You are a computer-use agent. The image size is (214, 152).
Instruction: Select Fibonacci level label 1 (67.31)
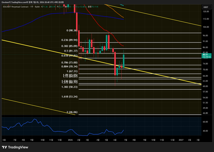pos(72,71)
